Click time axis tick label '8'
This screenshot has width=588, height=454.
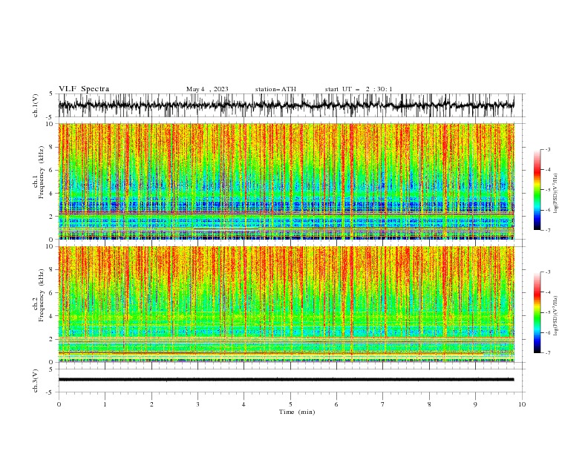coord(429,404)
